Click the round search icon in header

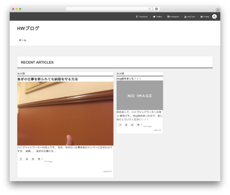(x=214, y=17)
